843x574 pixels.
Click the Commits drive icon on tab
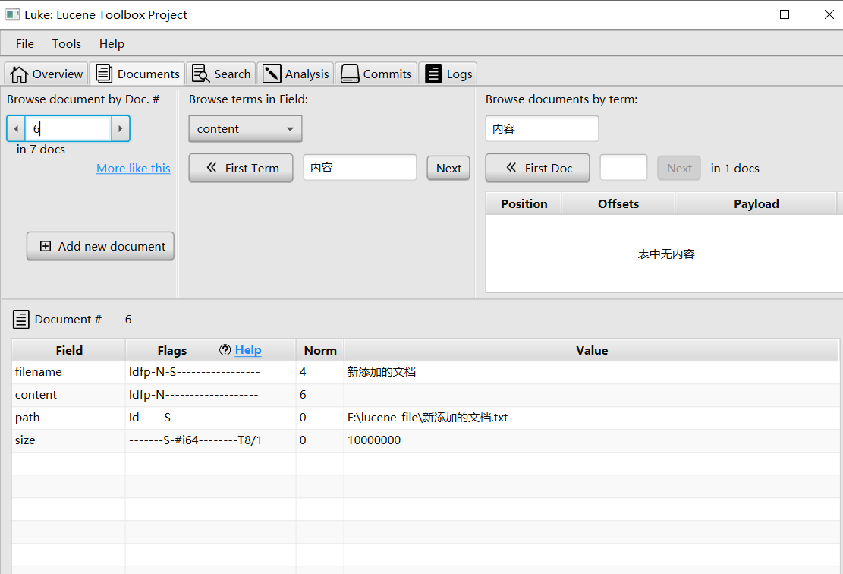click(350, 74)
